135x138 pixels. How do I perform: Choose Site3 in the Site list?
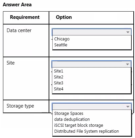tap(59, 83)
